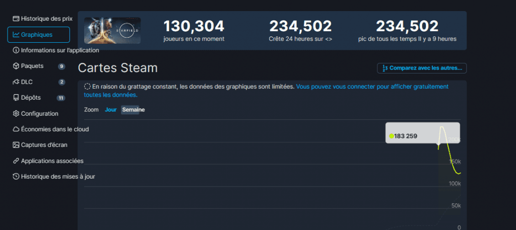Open the Paquets menu item label
Screen dimensions: 516x230
coord(32,66)
